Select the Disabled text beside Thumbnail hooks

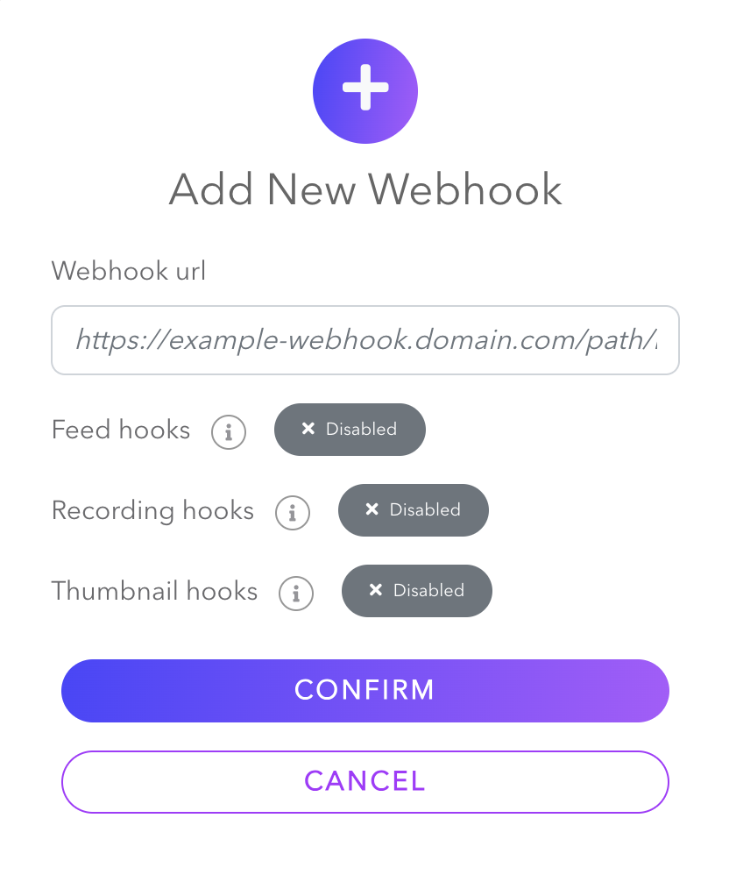pos(429,590)
